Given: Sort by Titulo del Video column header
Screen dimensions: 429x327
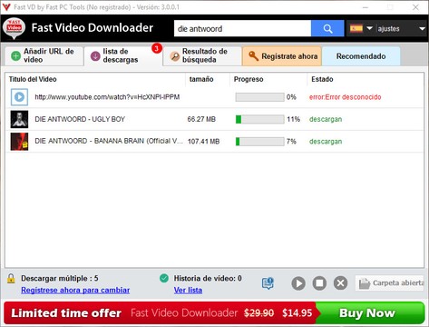Looking at the screenshot, I should click(33, 79).
